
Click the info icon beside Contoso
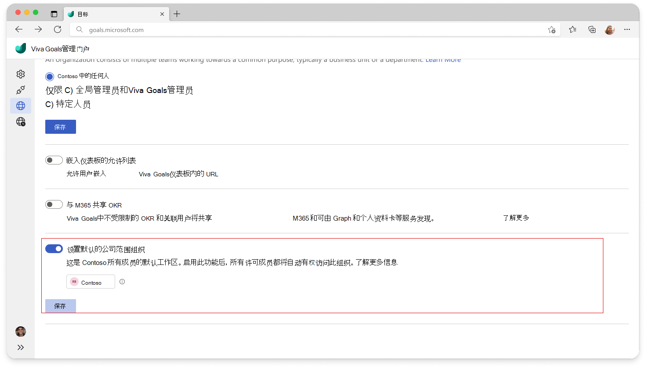[x=122, y=282]
